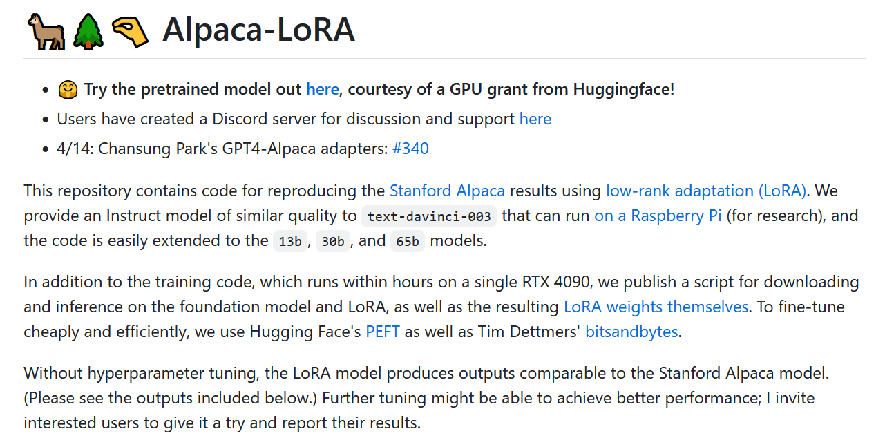Click the 13b code label
Screen dimensions: 885x438
click(x=289, y=241)
